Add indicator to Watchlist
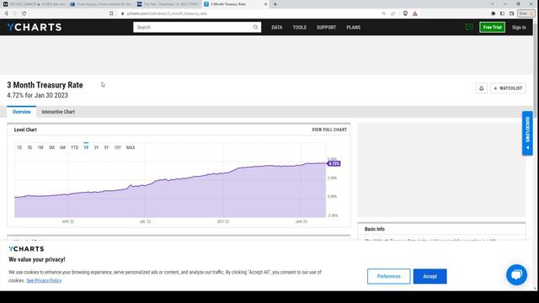Image resolution: width=539 pixels, height=303 pixels. coord(508,88)
